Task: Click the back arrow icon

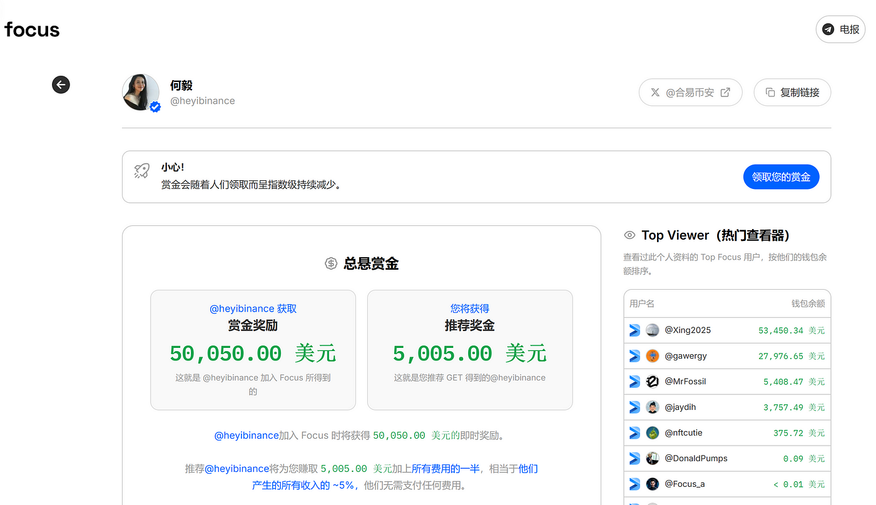Action: click(61, 84)
